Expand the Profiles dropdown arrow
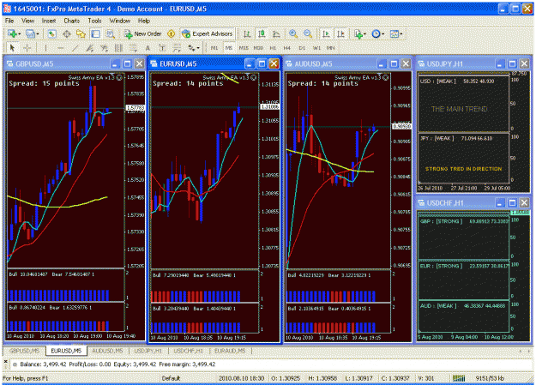This screenshot has height=385, width=536. [x=38, y=33]
